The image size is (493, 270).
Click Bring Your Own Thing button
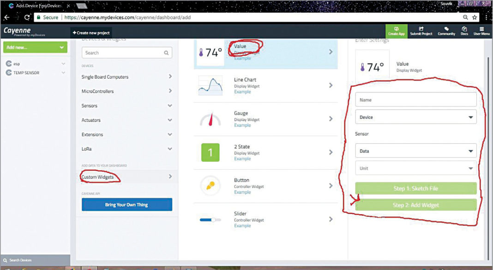(126, 205)
